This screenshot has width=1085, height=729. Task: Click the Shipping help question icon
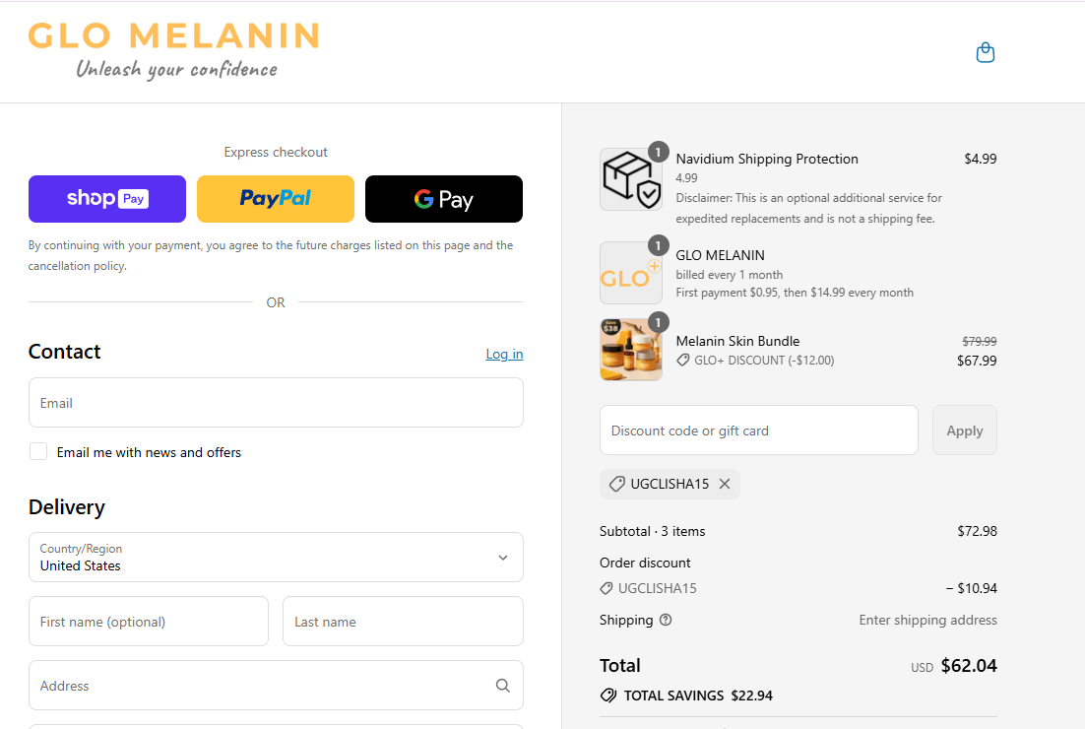point(666,620)
